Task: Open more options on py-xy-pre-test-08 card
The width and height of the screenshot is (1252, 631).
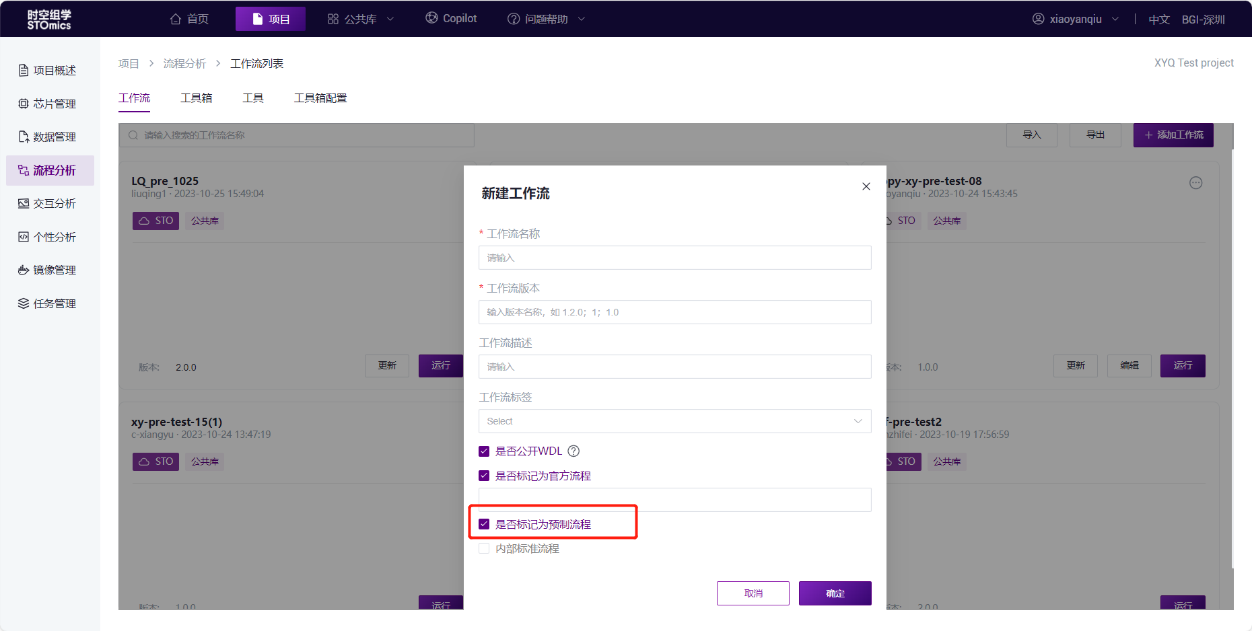Action: (x=1195, y=183)
